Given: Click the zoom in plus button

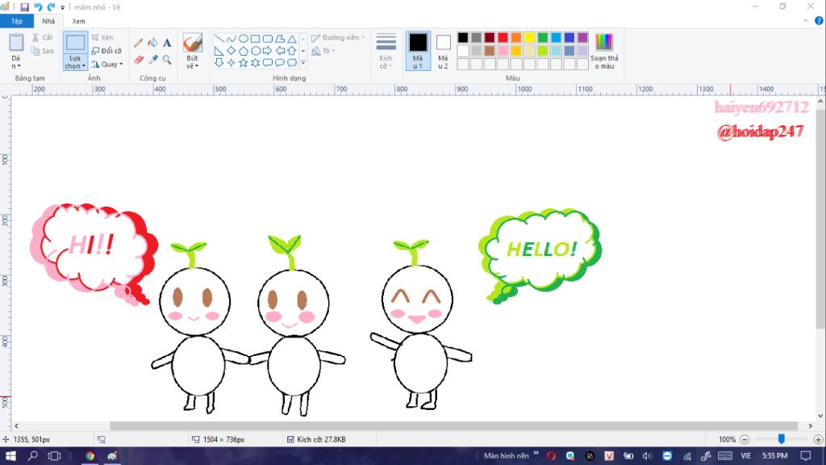Looking at the screenshot, I should pyautogui.click(x=818, y=439).
